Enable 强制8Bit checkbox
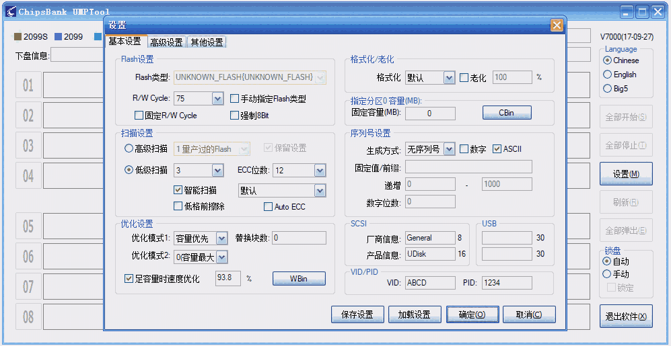This screenshot has width=671, height=346. pos(234,116)
